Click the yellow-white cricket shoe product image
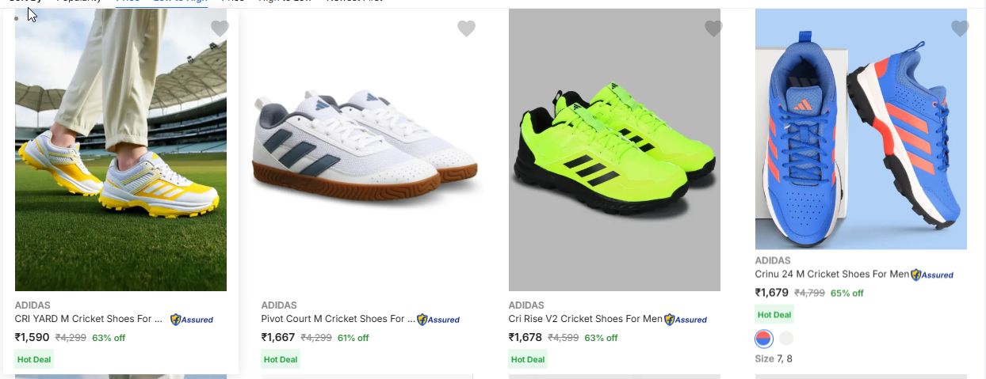Viewport: 986px width, 379px height. click(x=120, y=150)
